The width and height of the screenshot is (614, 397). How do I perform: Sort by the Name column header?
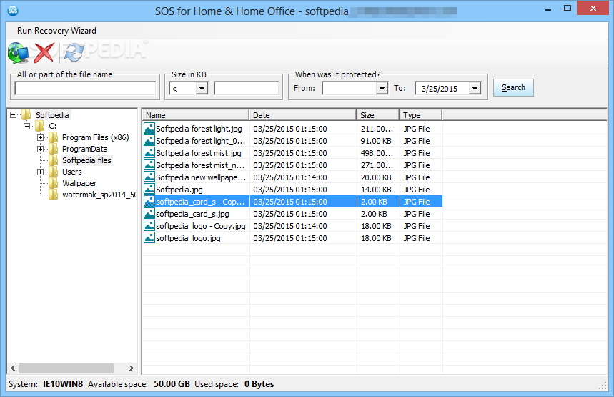(x=195, y=115)
